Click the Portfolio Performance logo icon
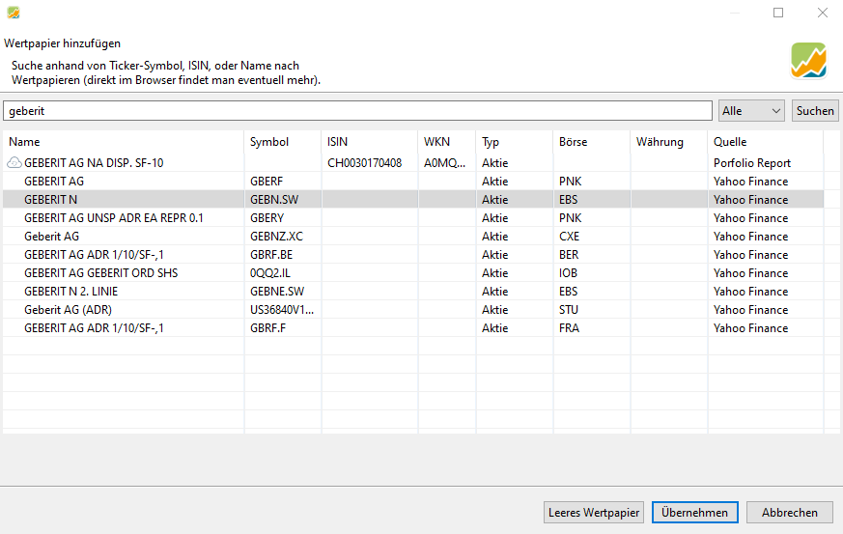Image resolution: width=843 pixels, height=534 pixels. pos(808,60)
